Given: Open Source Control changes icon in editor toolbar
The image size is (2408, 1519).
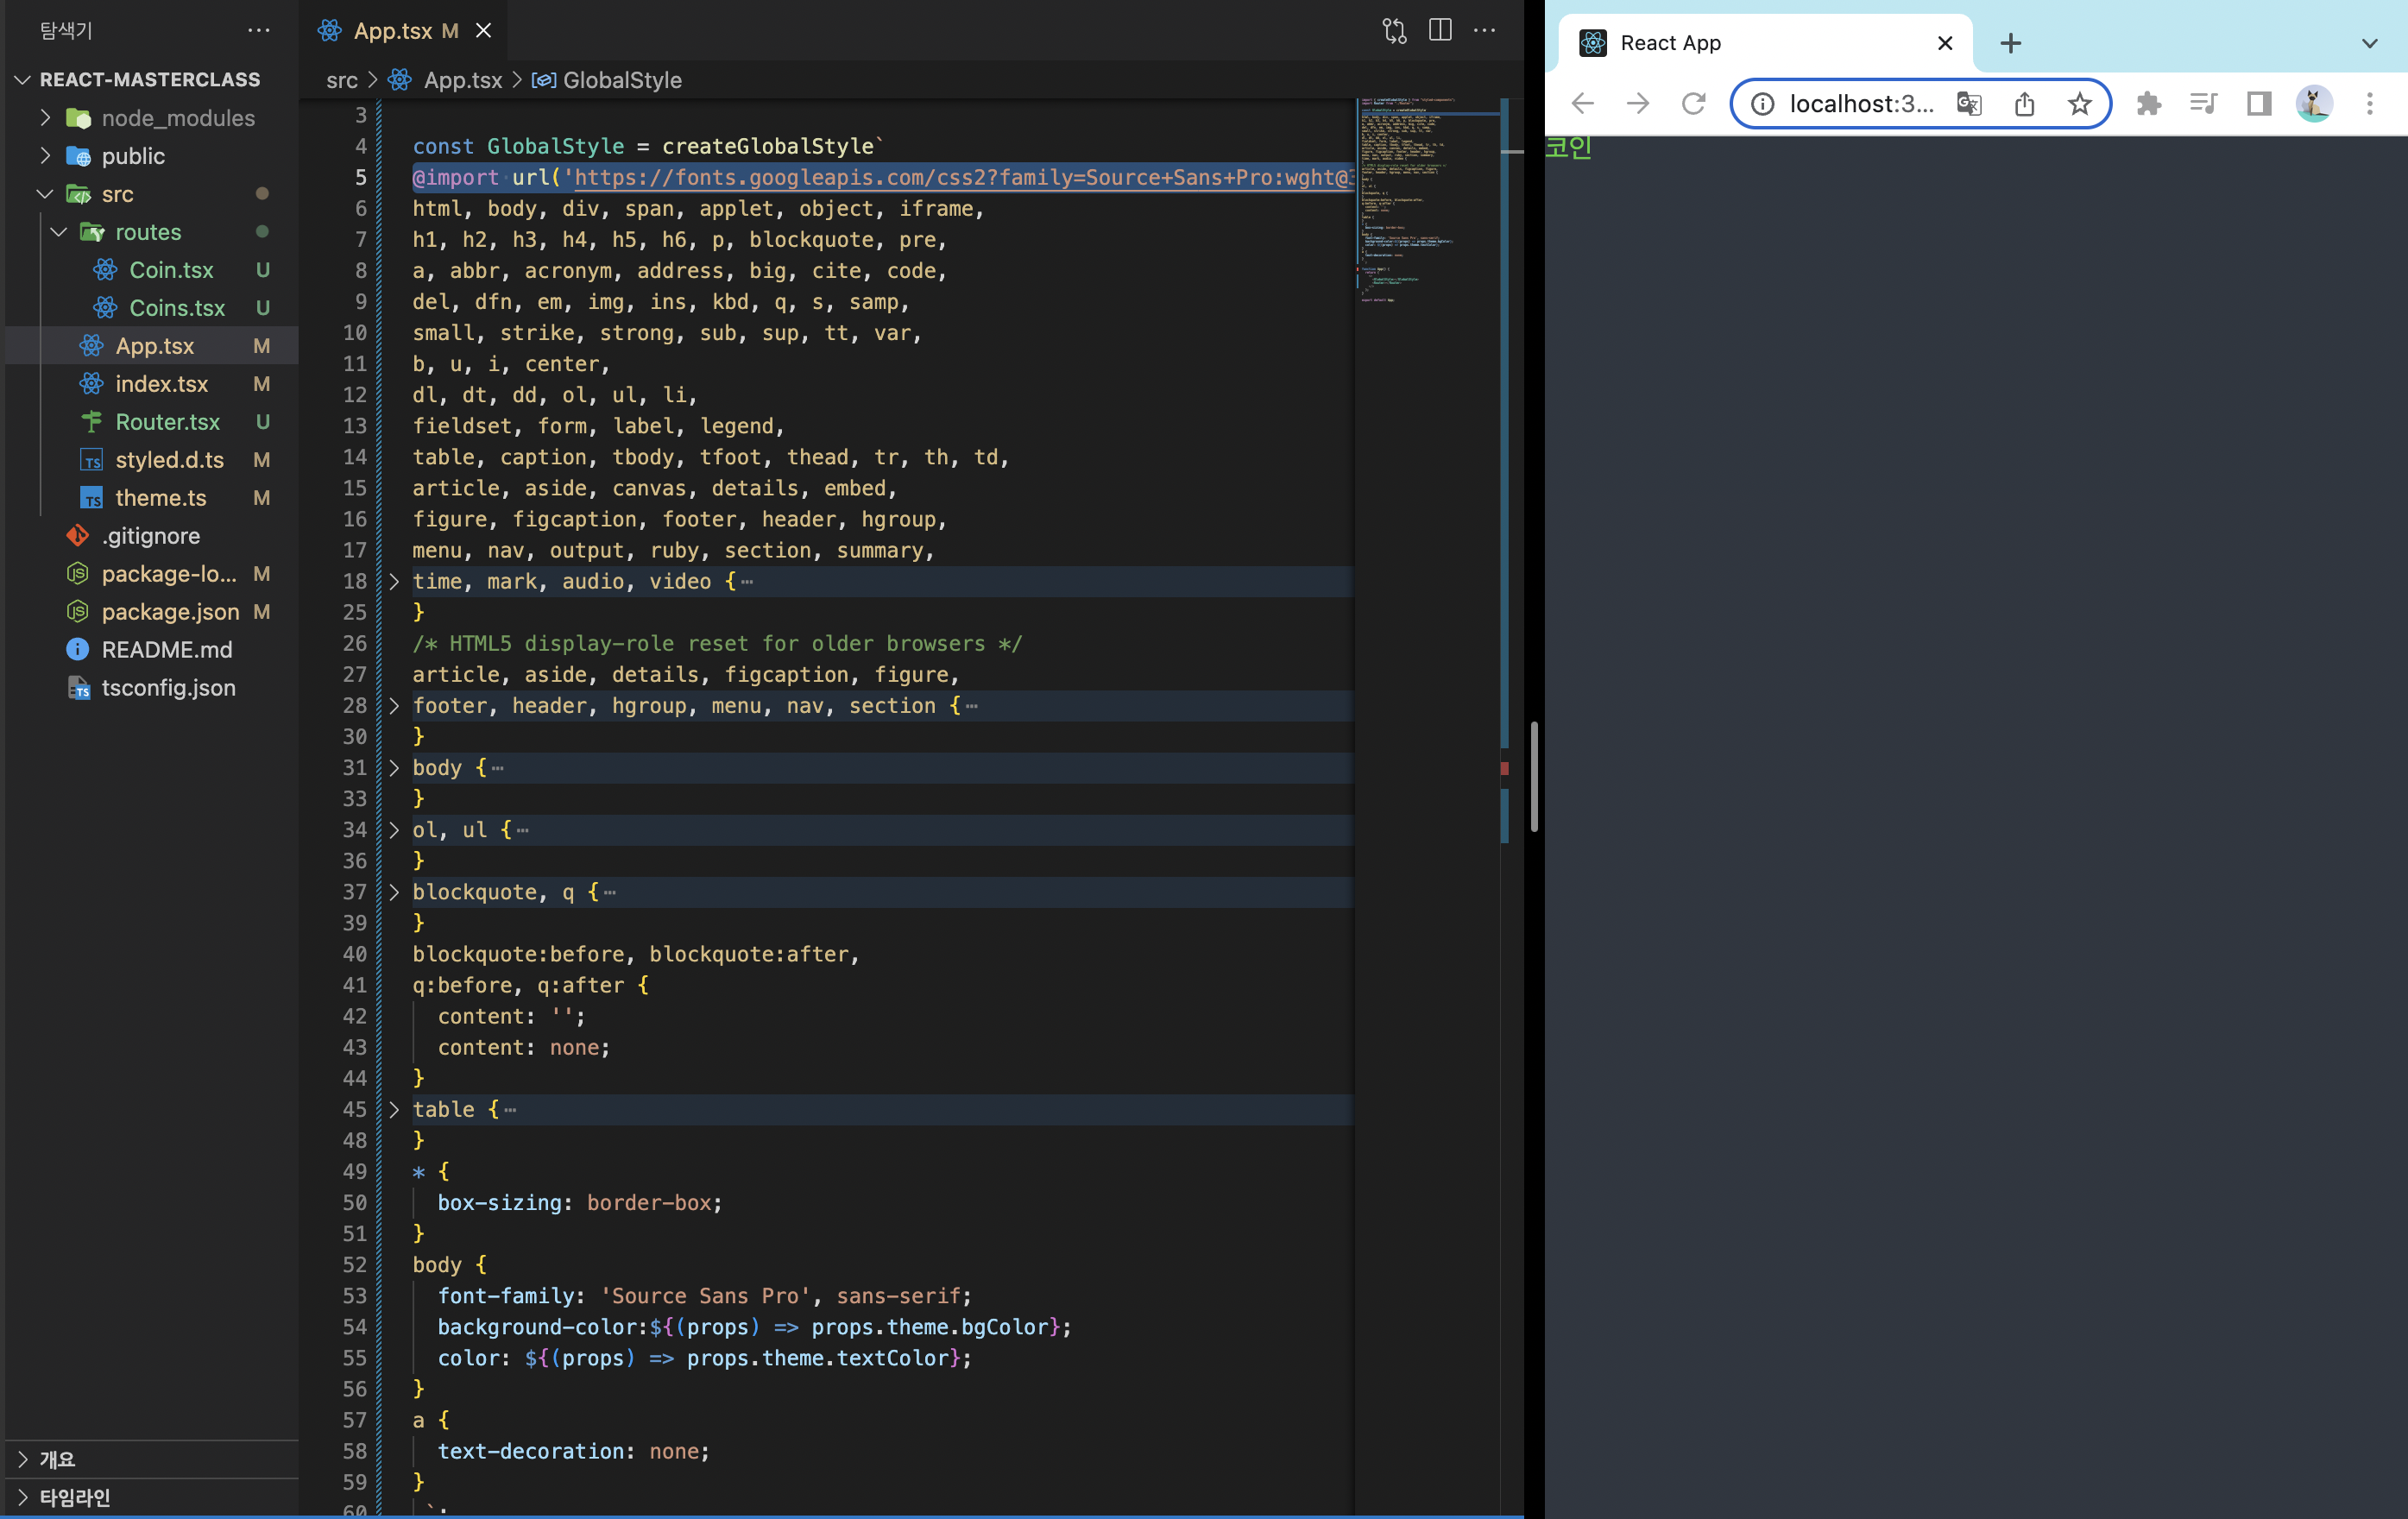Looking at the screenshot, I should click(1394, 31).
